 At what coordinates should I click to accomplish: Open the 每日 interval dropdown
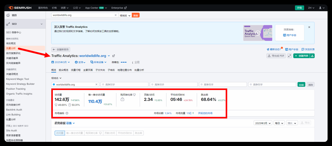pos(279,123)
